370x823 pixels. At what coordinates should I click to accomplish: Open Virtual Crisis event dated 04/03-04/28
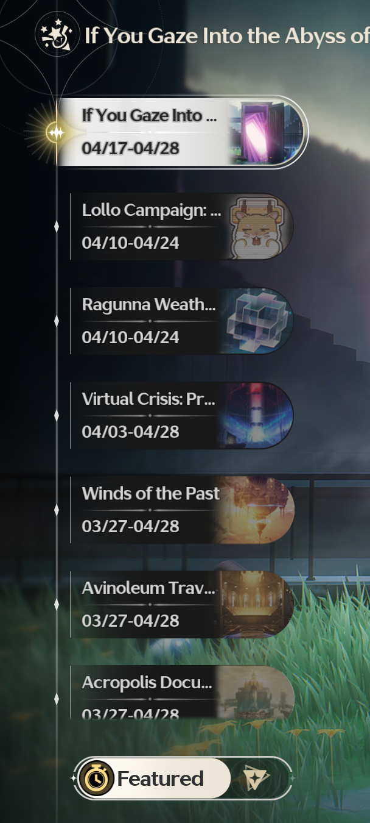181,416
